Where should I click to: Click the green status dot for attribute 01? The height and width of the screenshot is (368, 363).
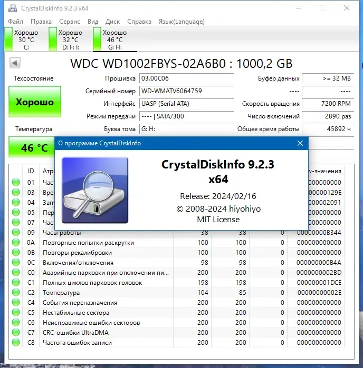16,182
